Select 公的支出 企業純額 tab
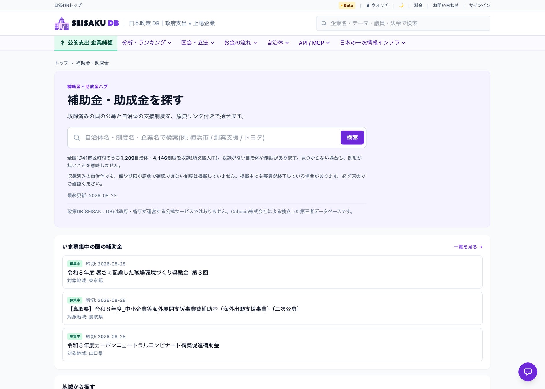 (x=86, y=43)
